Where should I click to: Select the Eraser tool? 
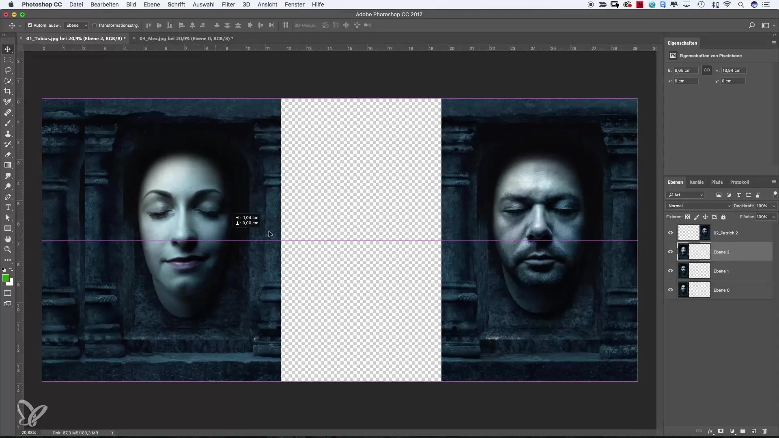click(x=8, y=155)
